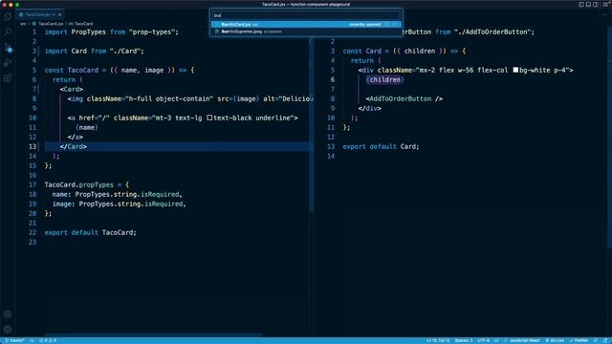Open the text-black color swatch
This screenshot has width=612, height=344.
209,118
